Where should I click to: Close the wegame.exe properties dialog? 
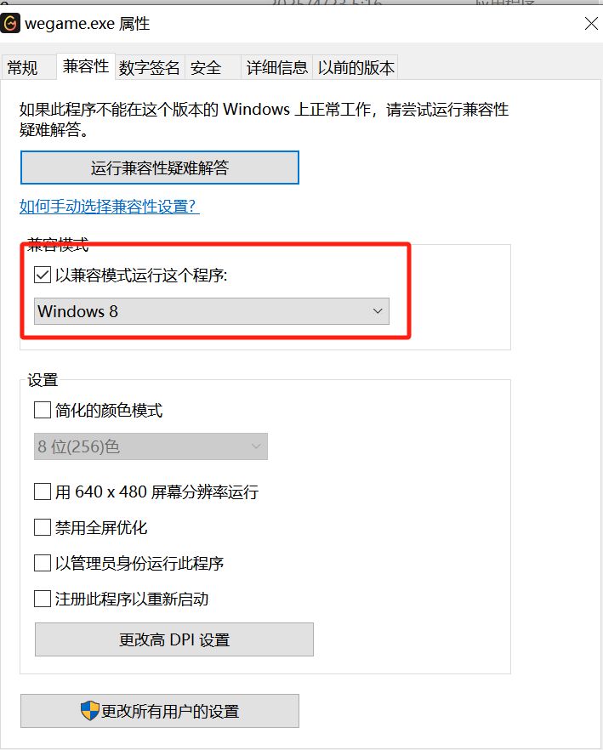coord(591,24)
